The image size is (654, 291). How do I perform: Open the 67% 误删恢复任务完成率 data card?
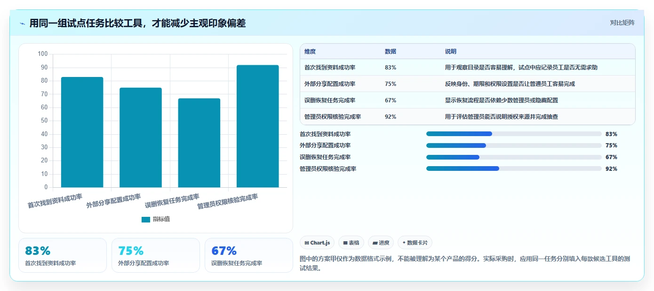(x=249, y=255)
